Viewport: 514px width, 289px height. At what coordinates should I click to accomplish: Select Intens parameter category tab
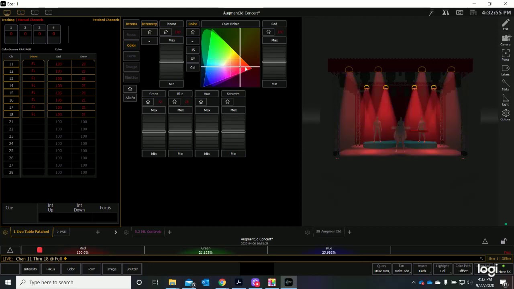pyautogui.click(x=131, y=24)
